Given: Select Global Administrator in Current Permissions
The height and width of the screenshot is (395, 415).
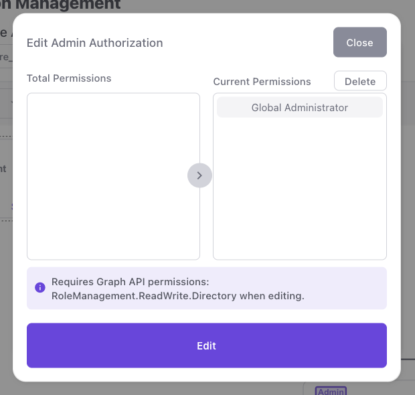Looking at the screenshot, I should pyautogui.click(x=299, y=107).
